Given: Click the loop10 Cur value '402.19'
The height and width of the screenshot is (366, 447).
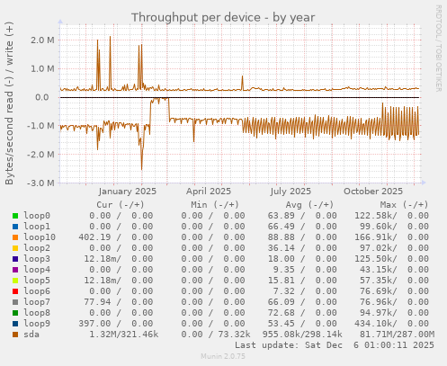Looking at the screenshot, I should [x=95, y=237].
